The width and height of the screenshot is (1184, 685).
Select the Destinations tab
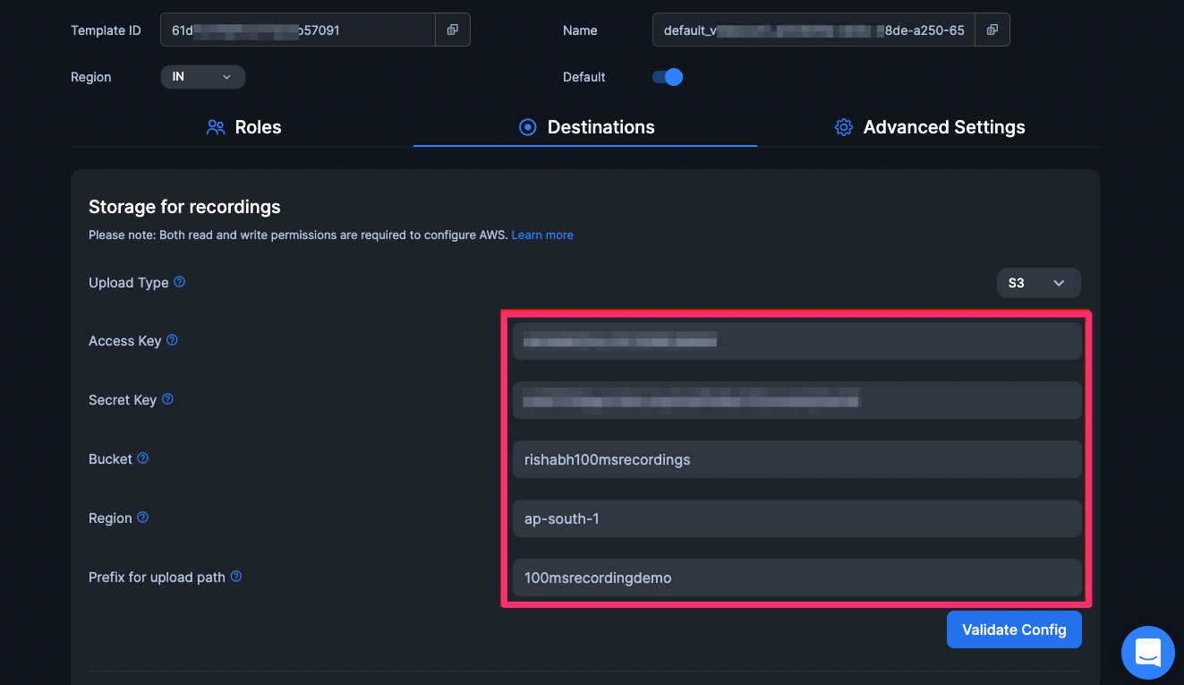(586, 127)
